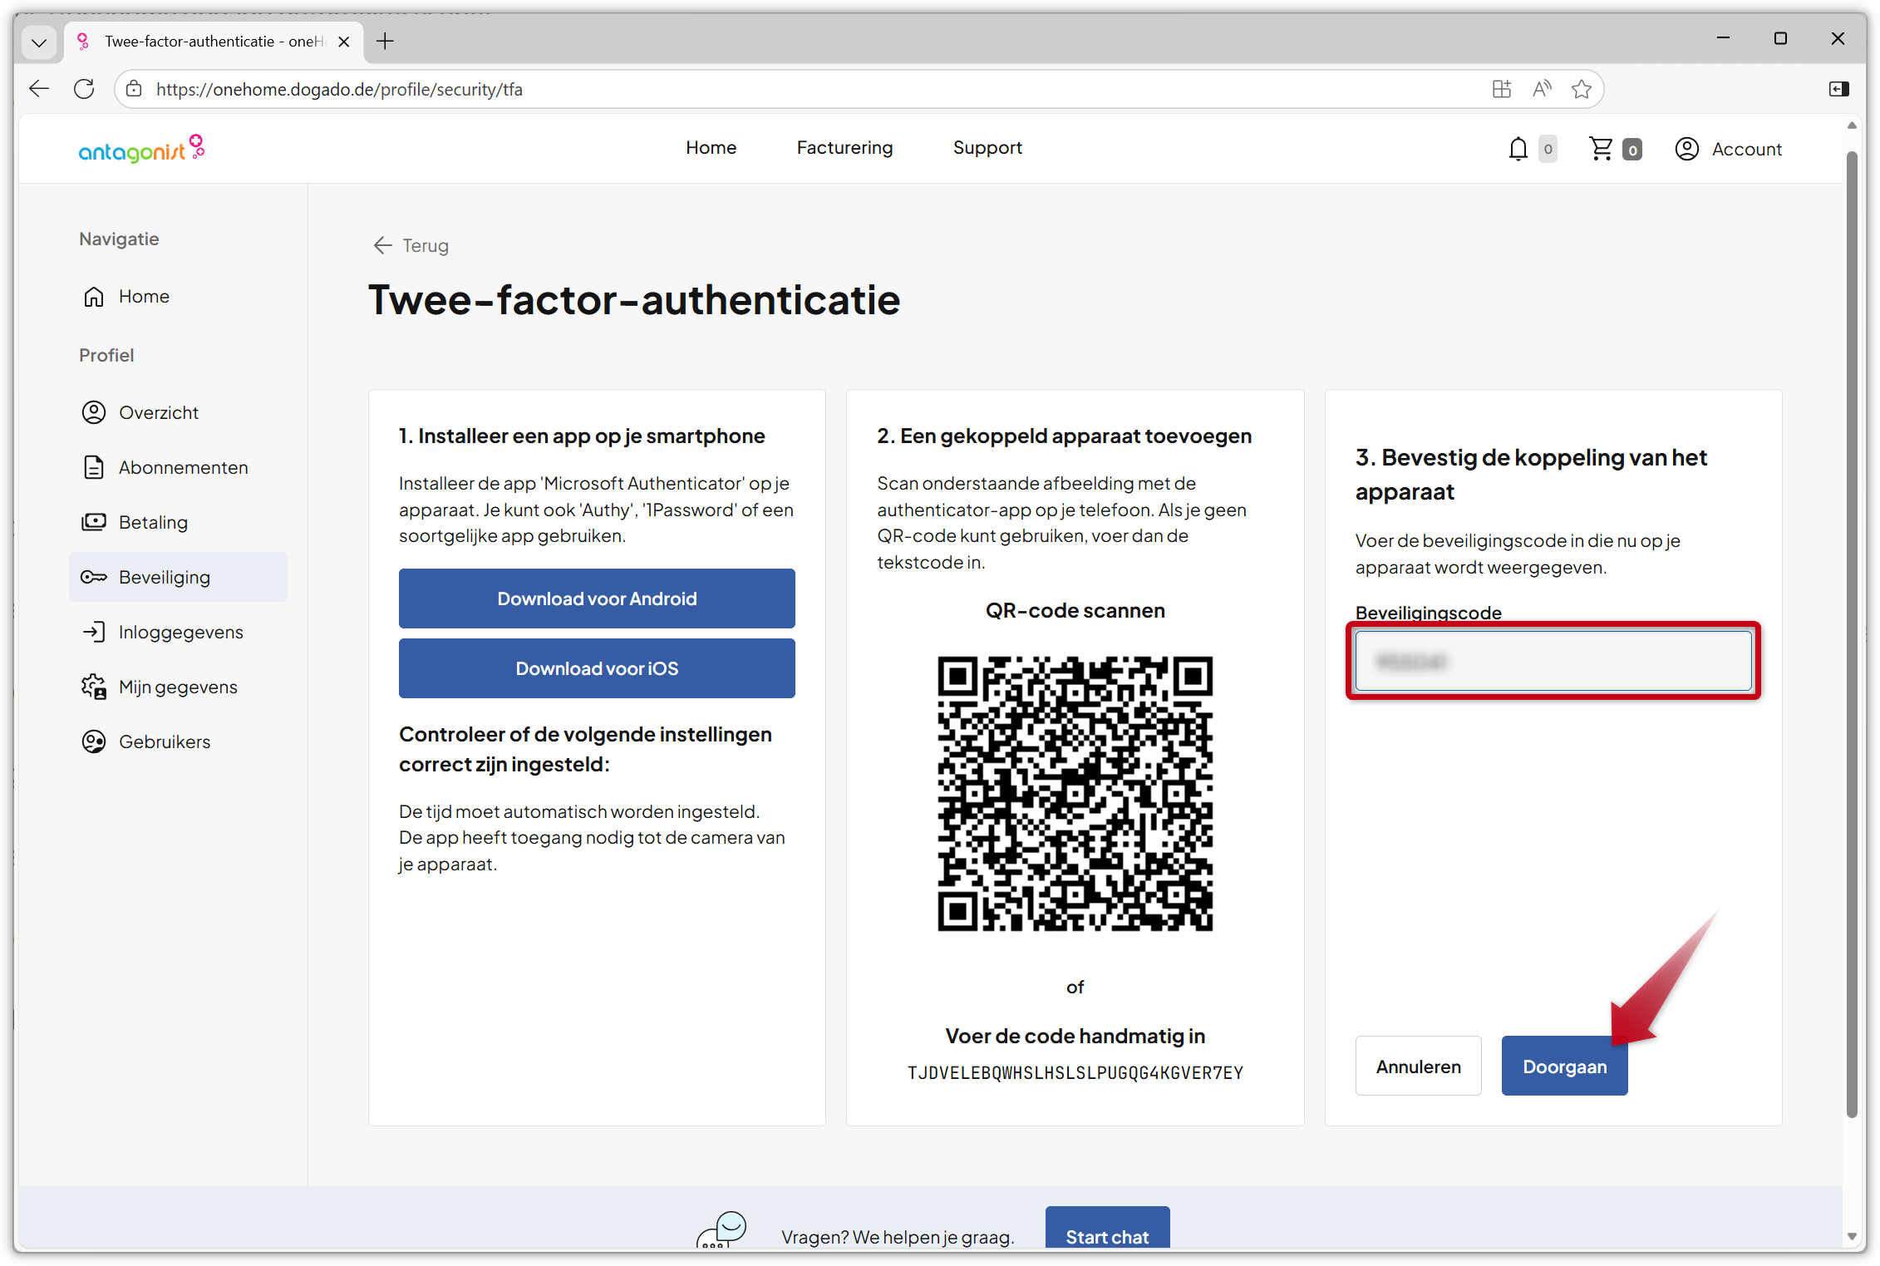Click the Beveiligingscode input field
Image resolution: width=1880 pixels, height=1266 pixels.
(x=1553, y=661)
